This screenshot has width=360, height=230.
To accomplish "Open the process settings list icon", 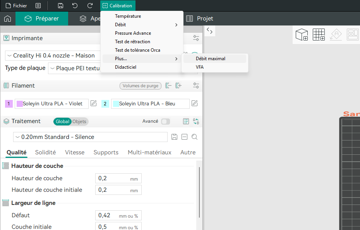I will (186, 122).
